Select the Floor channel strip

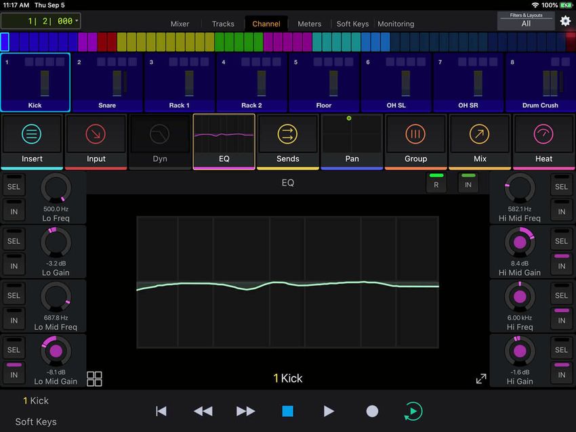[324, 82]
